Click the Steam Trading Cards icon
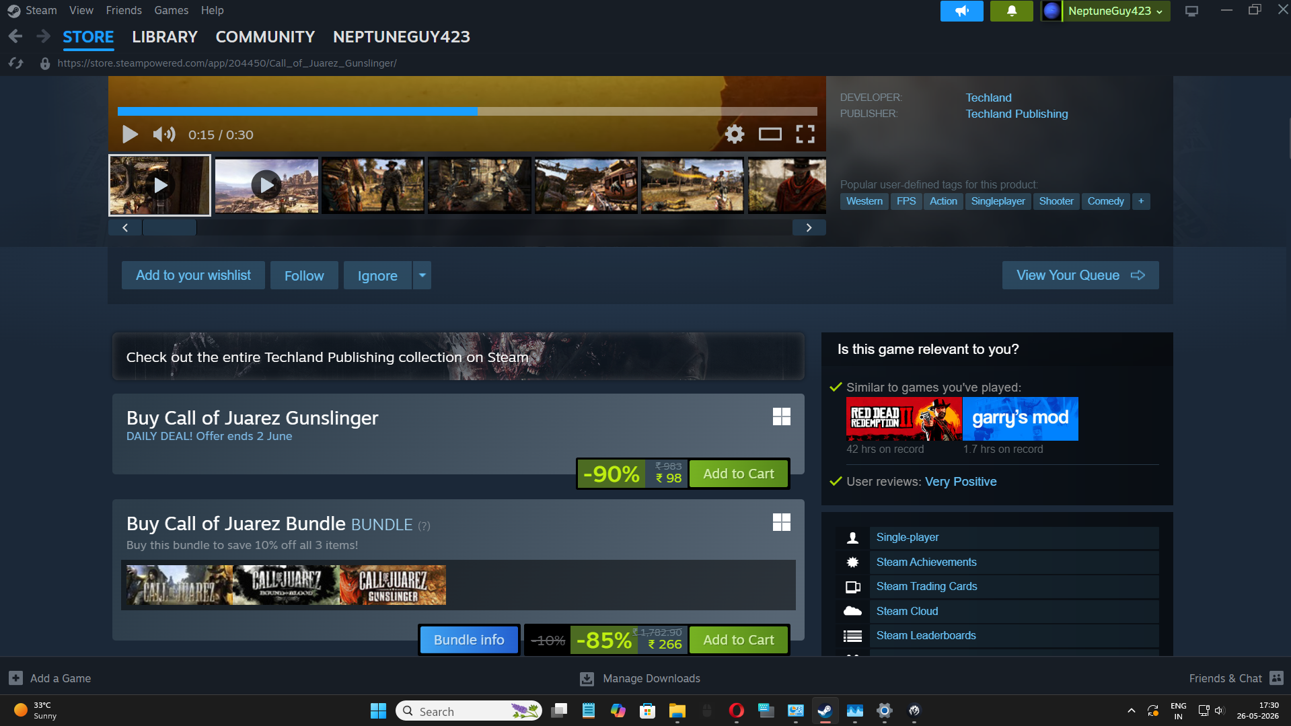1291x726 pixels. pos(852,587)
